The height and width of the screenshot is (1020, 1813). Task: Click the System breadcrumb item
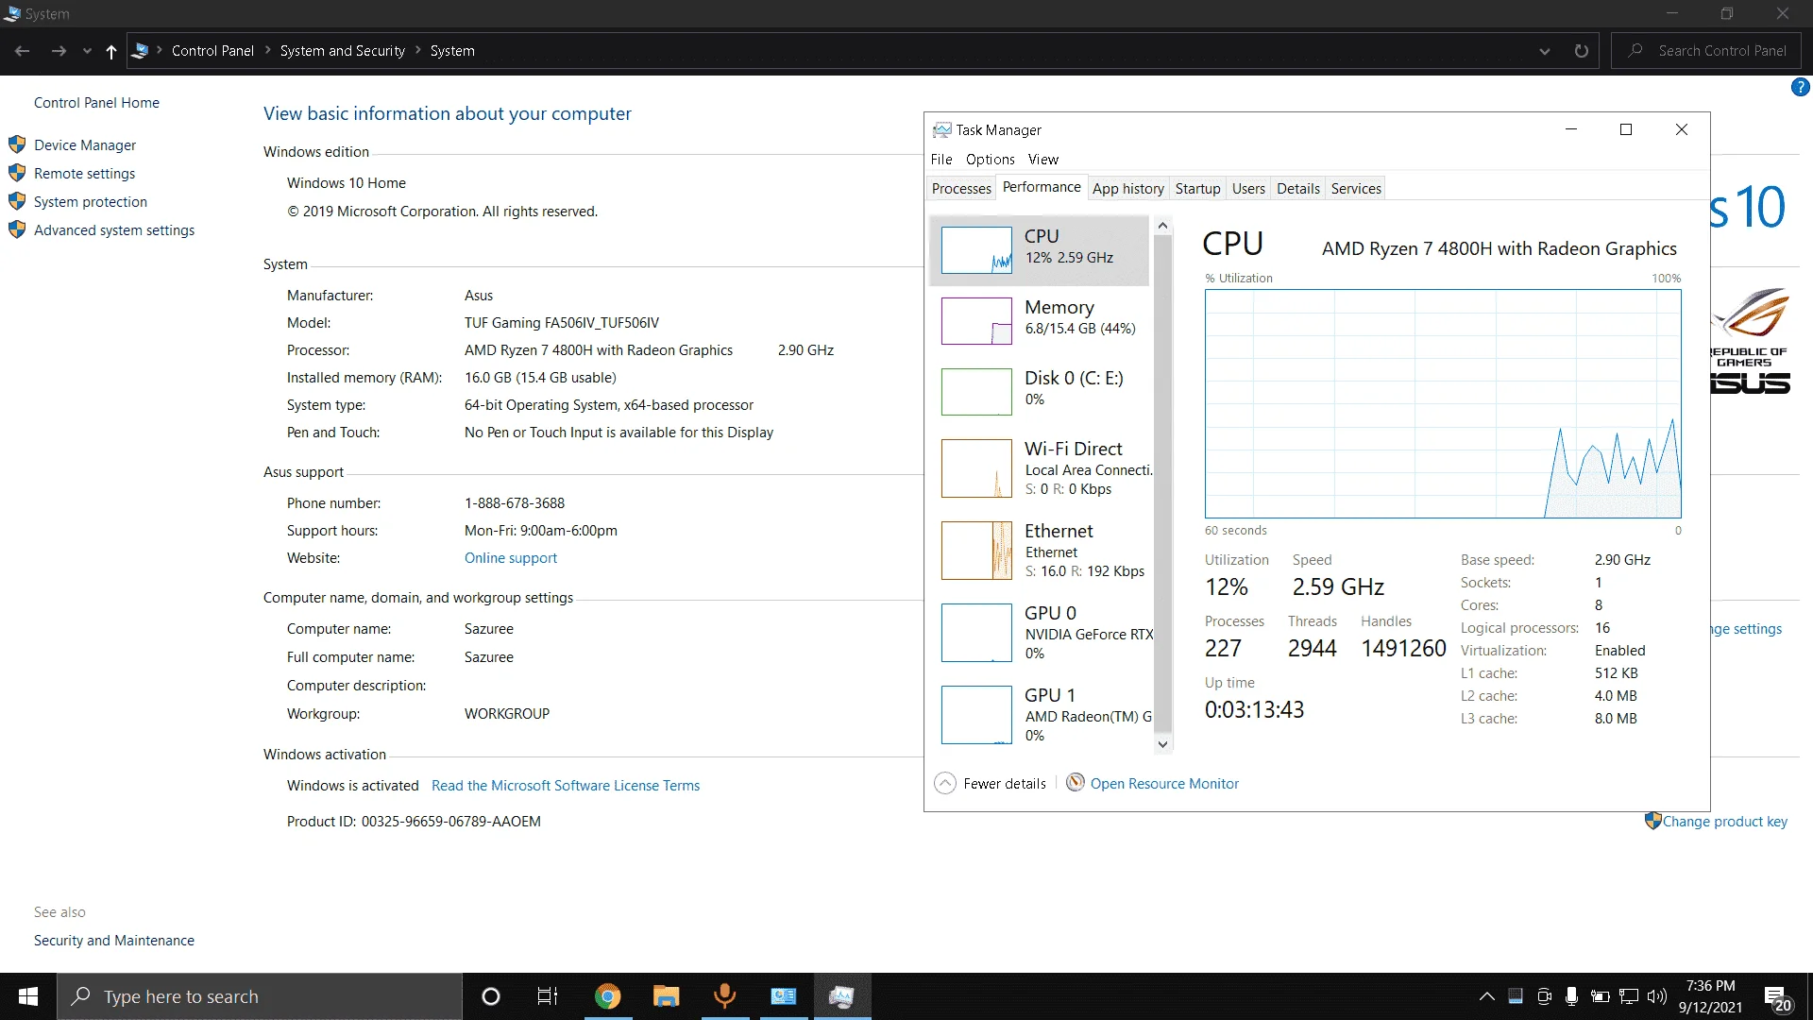pos(452,51)
